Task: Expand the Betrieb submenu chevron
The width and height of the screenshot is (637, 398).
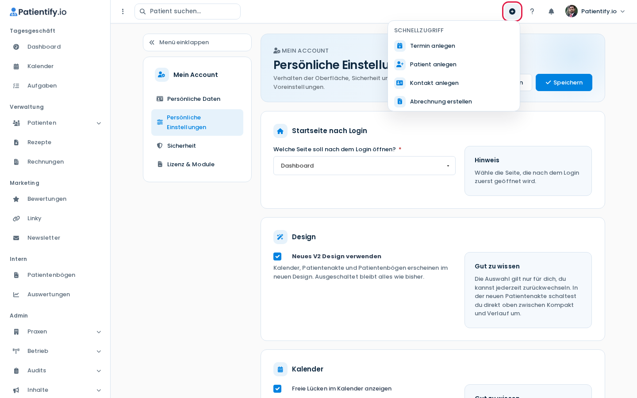Action: point(99,352)
